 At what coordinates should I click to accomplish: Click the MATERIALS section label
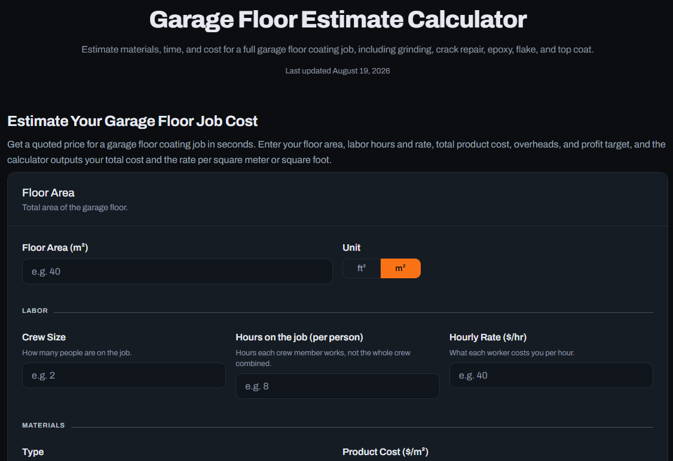(x=44, y=425)
